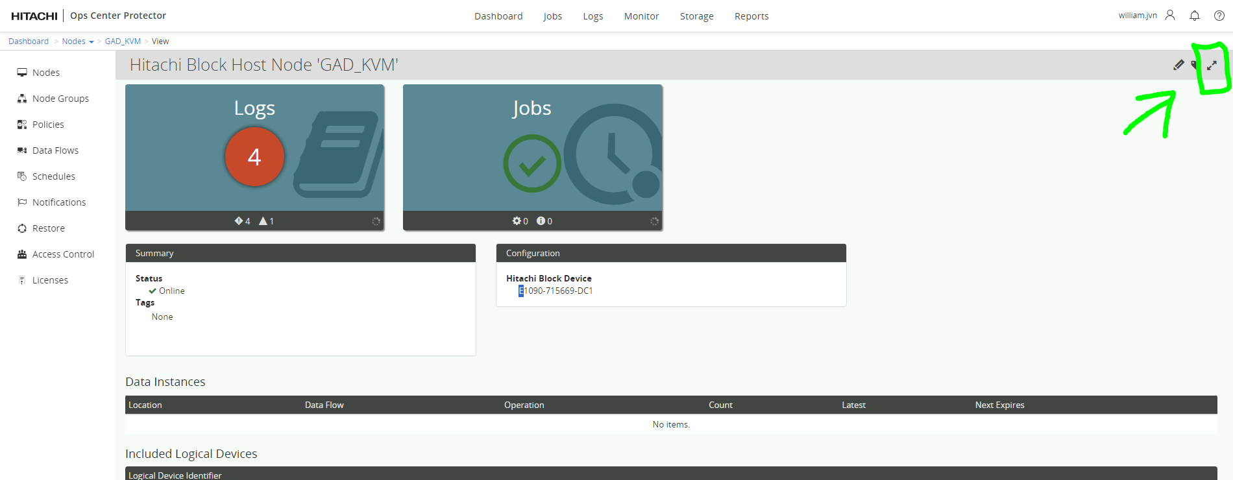Click the 'Hitachi Block Device' label
The height and width of the screenshot is (480, 1233).
coord(549,279)
